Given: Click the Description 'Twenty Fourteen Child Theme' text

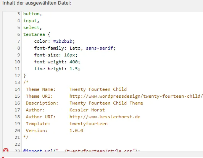Looking at the screenshot, I should [106, 103].
